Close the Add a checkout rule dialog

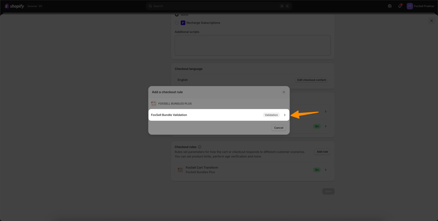point(284,92)
